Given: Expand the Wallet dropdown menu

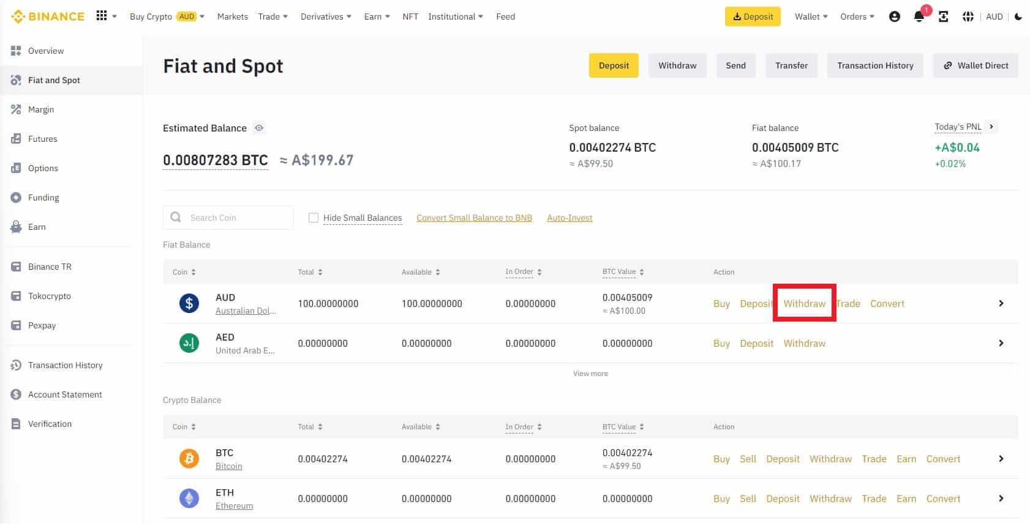Looking at the screenshot, I should pos(811,17).
